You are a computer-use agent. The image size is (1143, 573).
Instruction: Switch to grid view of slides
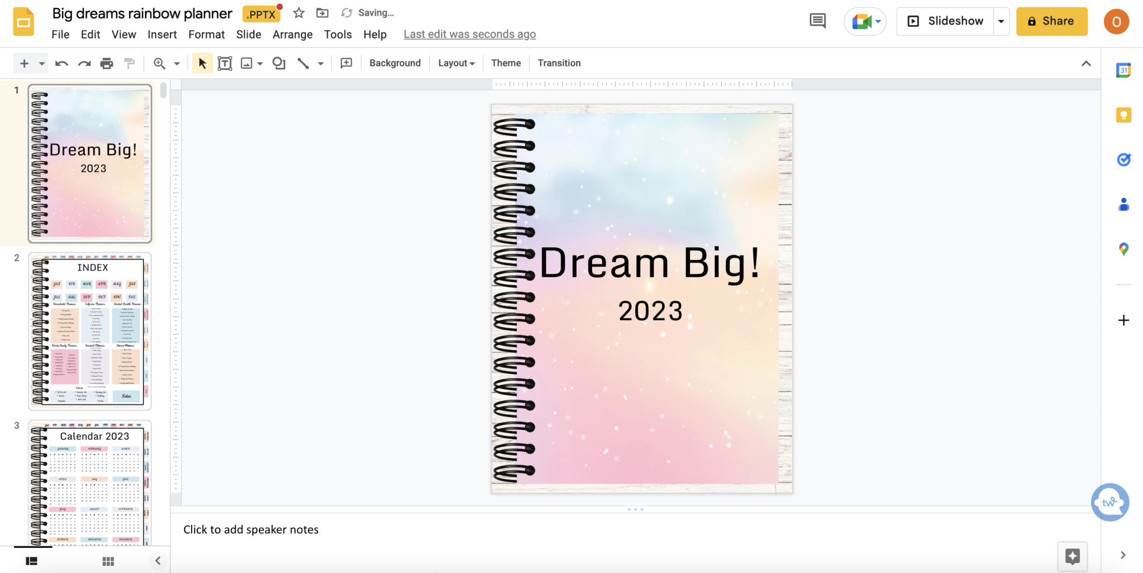108,561
